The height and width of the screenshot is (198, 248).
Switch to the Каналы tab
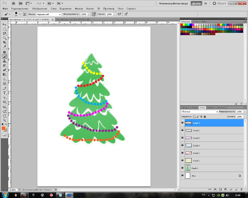click(x=211, y=107)
